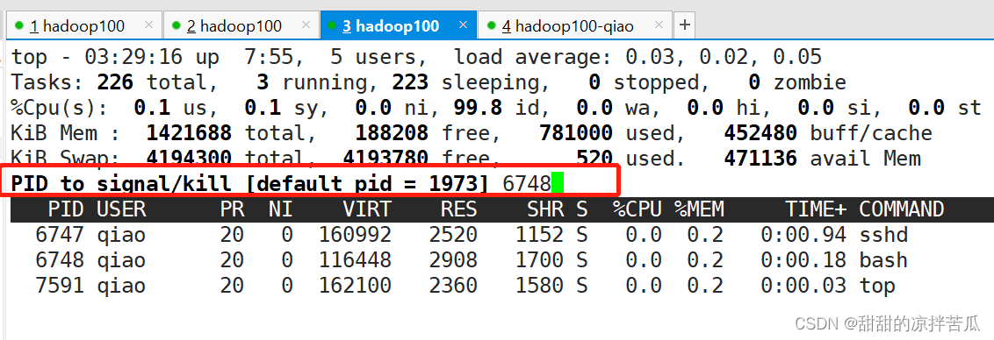Screen dimensions: 994x340
Task: Close tab 4 hadoop100-qiao
Action: click(x=659, y=25)
